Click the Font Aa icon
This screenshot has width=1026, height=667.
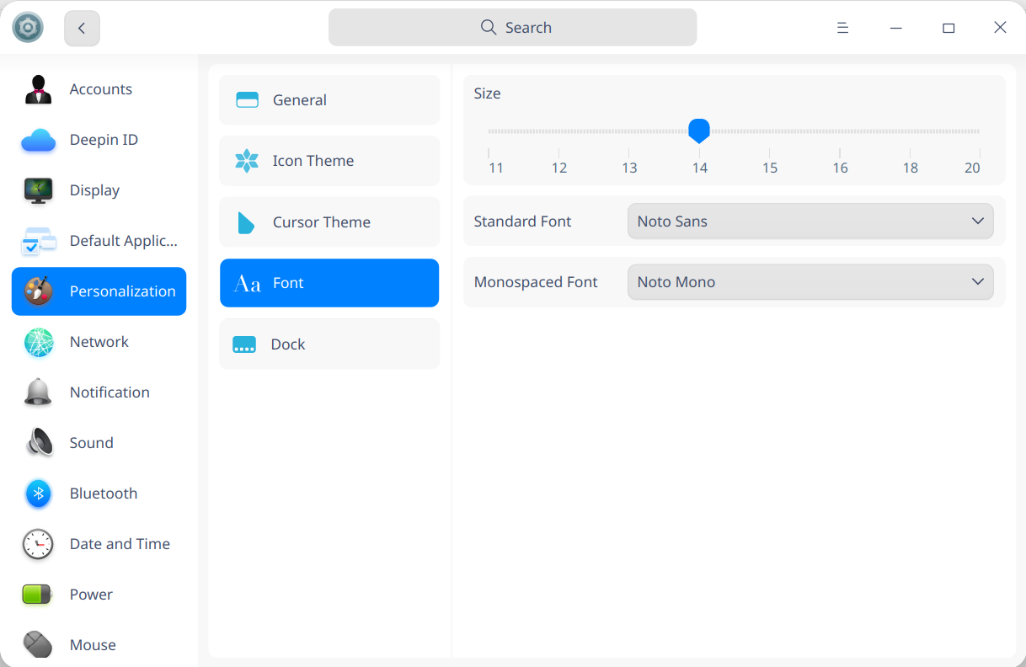[x=247, y=284]
